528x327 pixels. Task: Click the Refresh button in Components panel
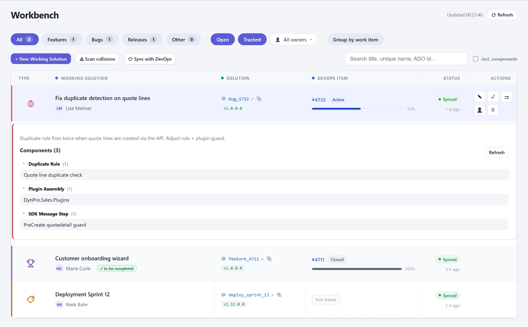click(x=497, y=152)
